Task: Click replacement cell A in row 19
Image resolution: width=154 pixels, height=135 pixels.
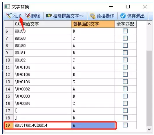Action: [93, 125]
